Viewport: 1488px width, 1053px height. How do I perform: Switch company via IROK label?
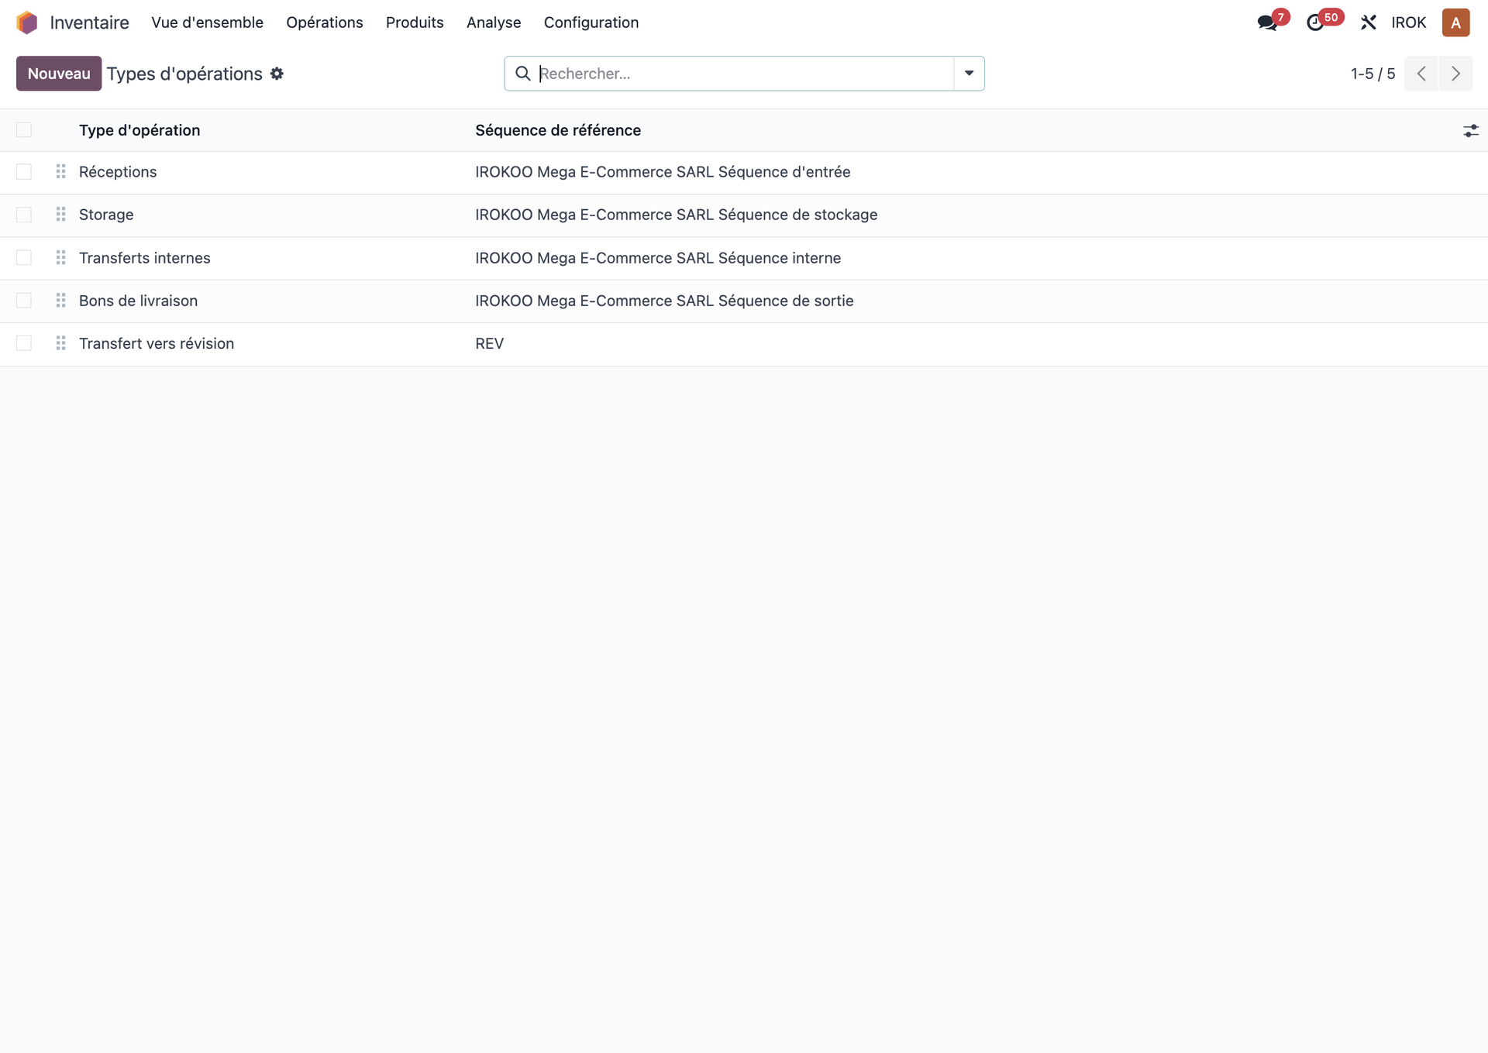pyautogui.click(x=1408, y=22)
